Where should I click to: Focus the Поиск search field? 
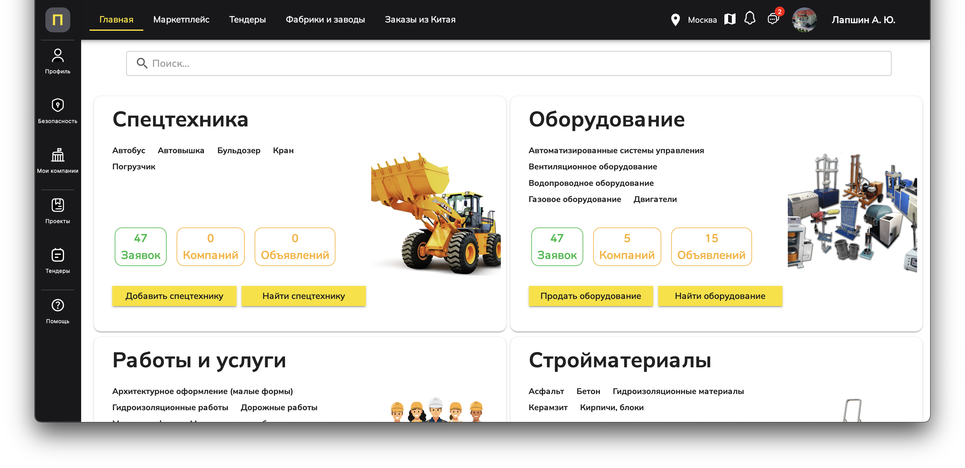(509, 63)
